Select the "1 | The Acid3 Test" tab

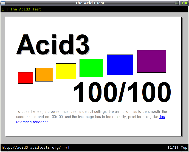pyautogui.click(x=21, y=9)
